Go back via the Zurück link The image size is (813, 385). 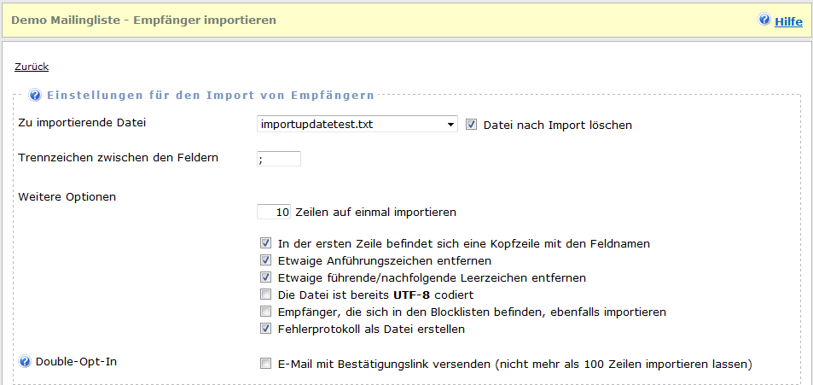click(x=32, y=67)
